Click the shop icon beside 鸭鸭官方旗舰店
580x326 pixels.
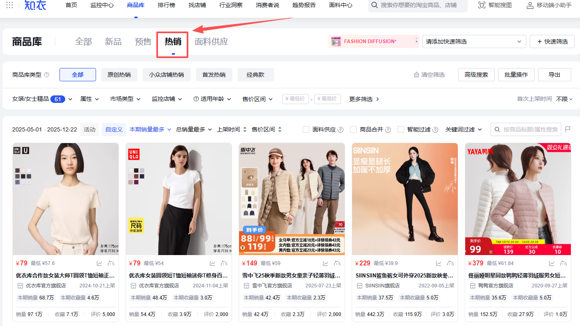click(x=473, y=286)
